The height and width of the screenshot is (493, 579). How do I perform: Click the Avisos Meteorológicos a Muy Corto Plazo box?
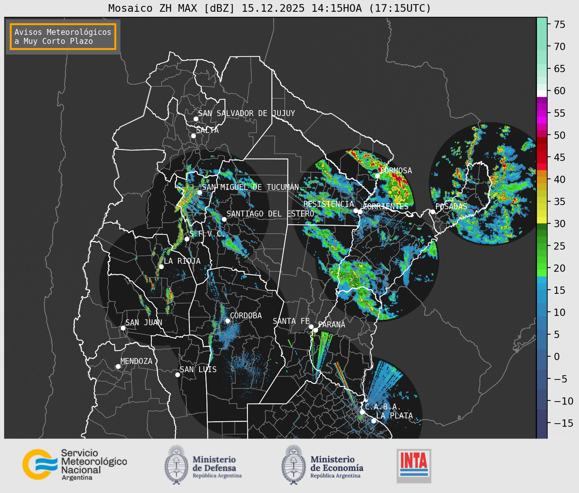pyautogui.click(x=63, y=37)
